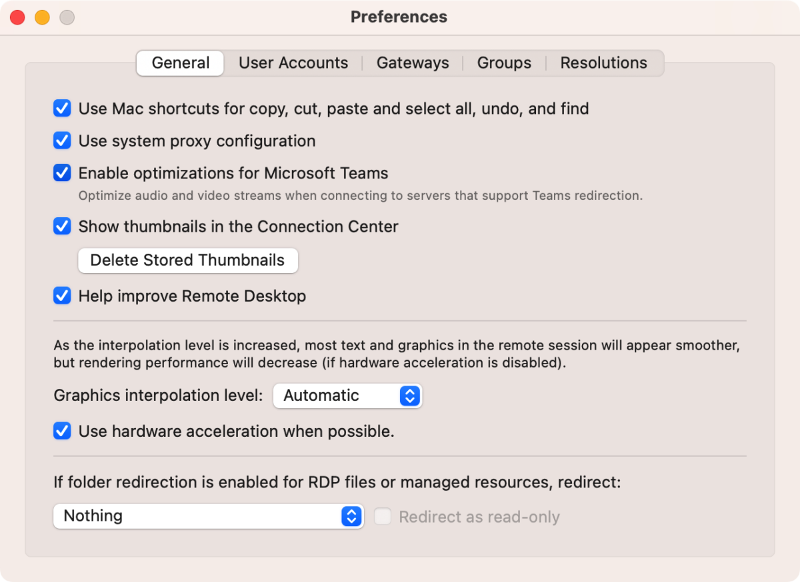The height and width of the screenshot is (582, 800).
Task: Disable optimizations for Microsoft Teams
Action: coord(62,173)
